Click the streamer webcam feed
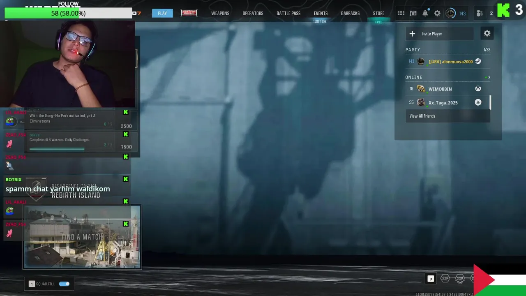This screenshot has height=296, width=526. tap(68, 64)
